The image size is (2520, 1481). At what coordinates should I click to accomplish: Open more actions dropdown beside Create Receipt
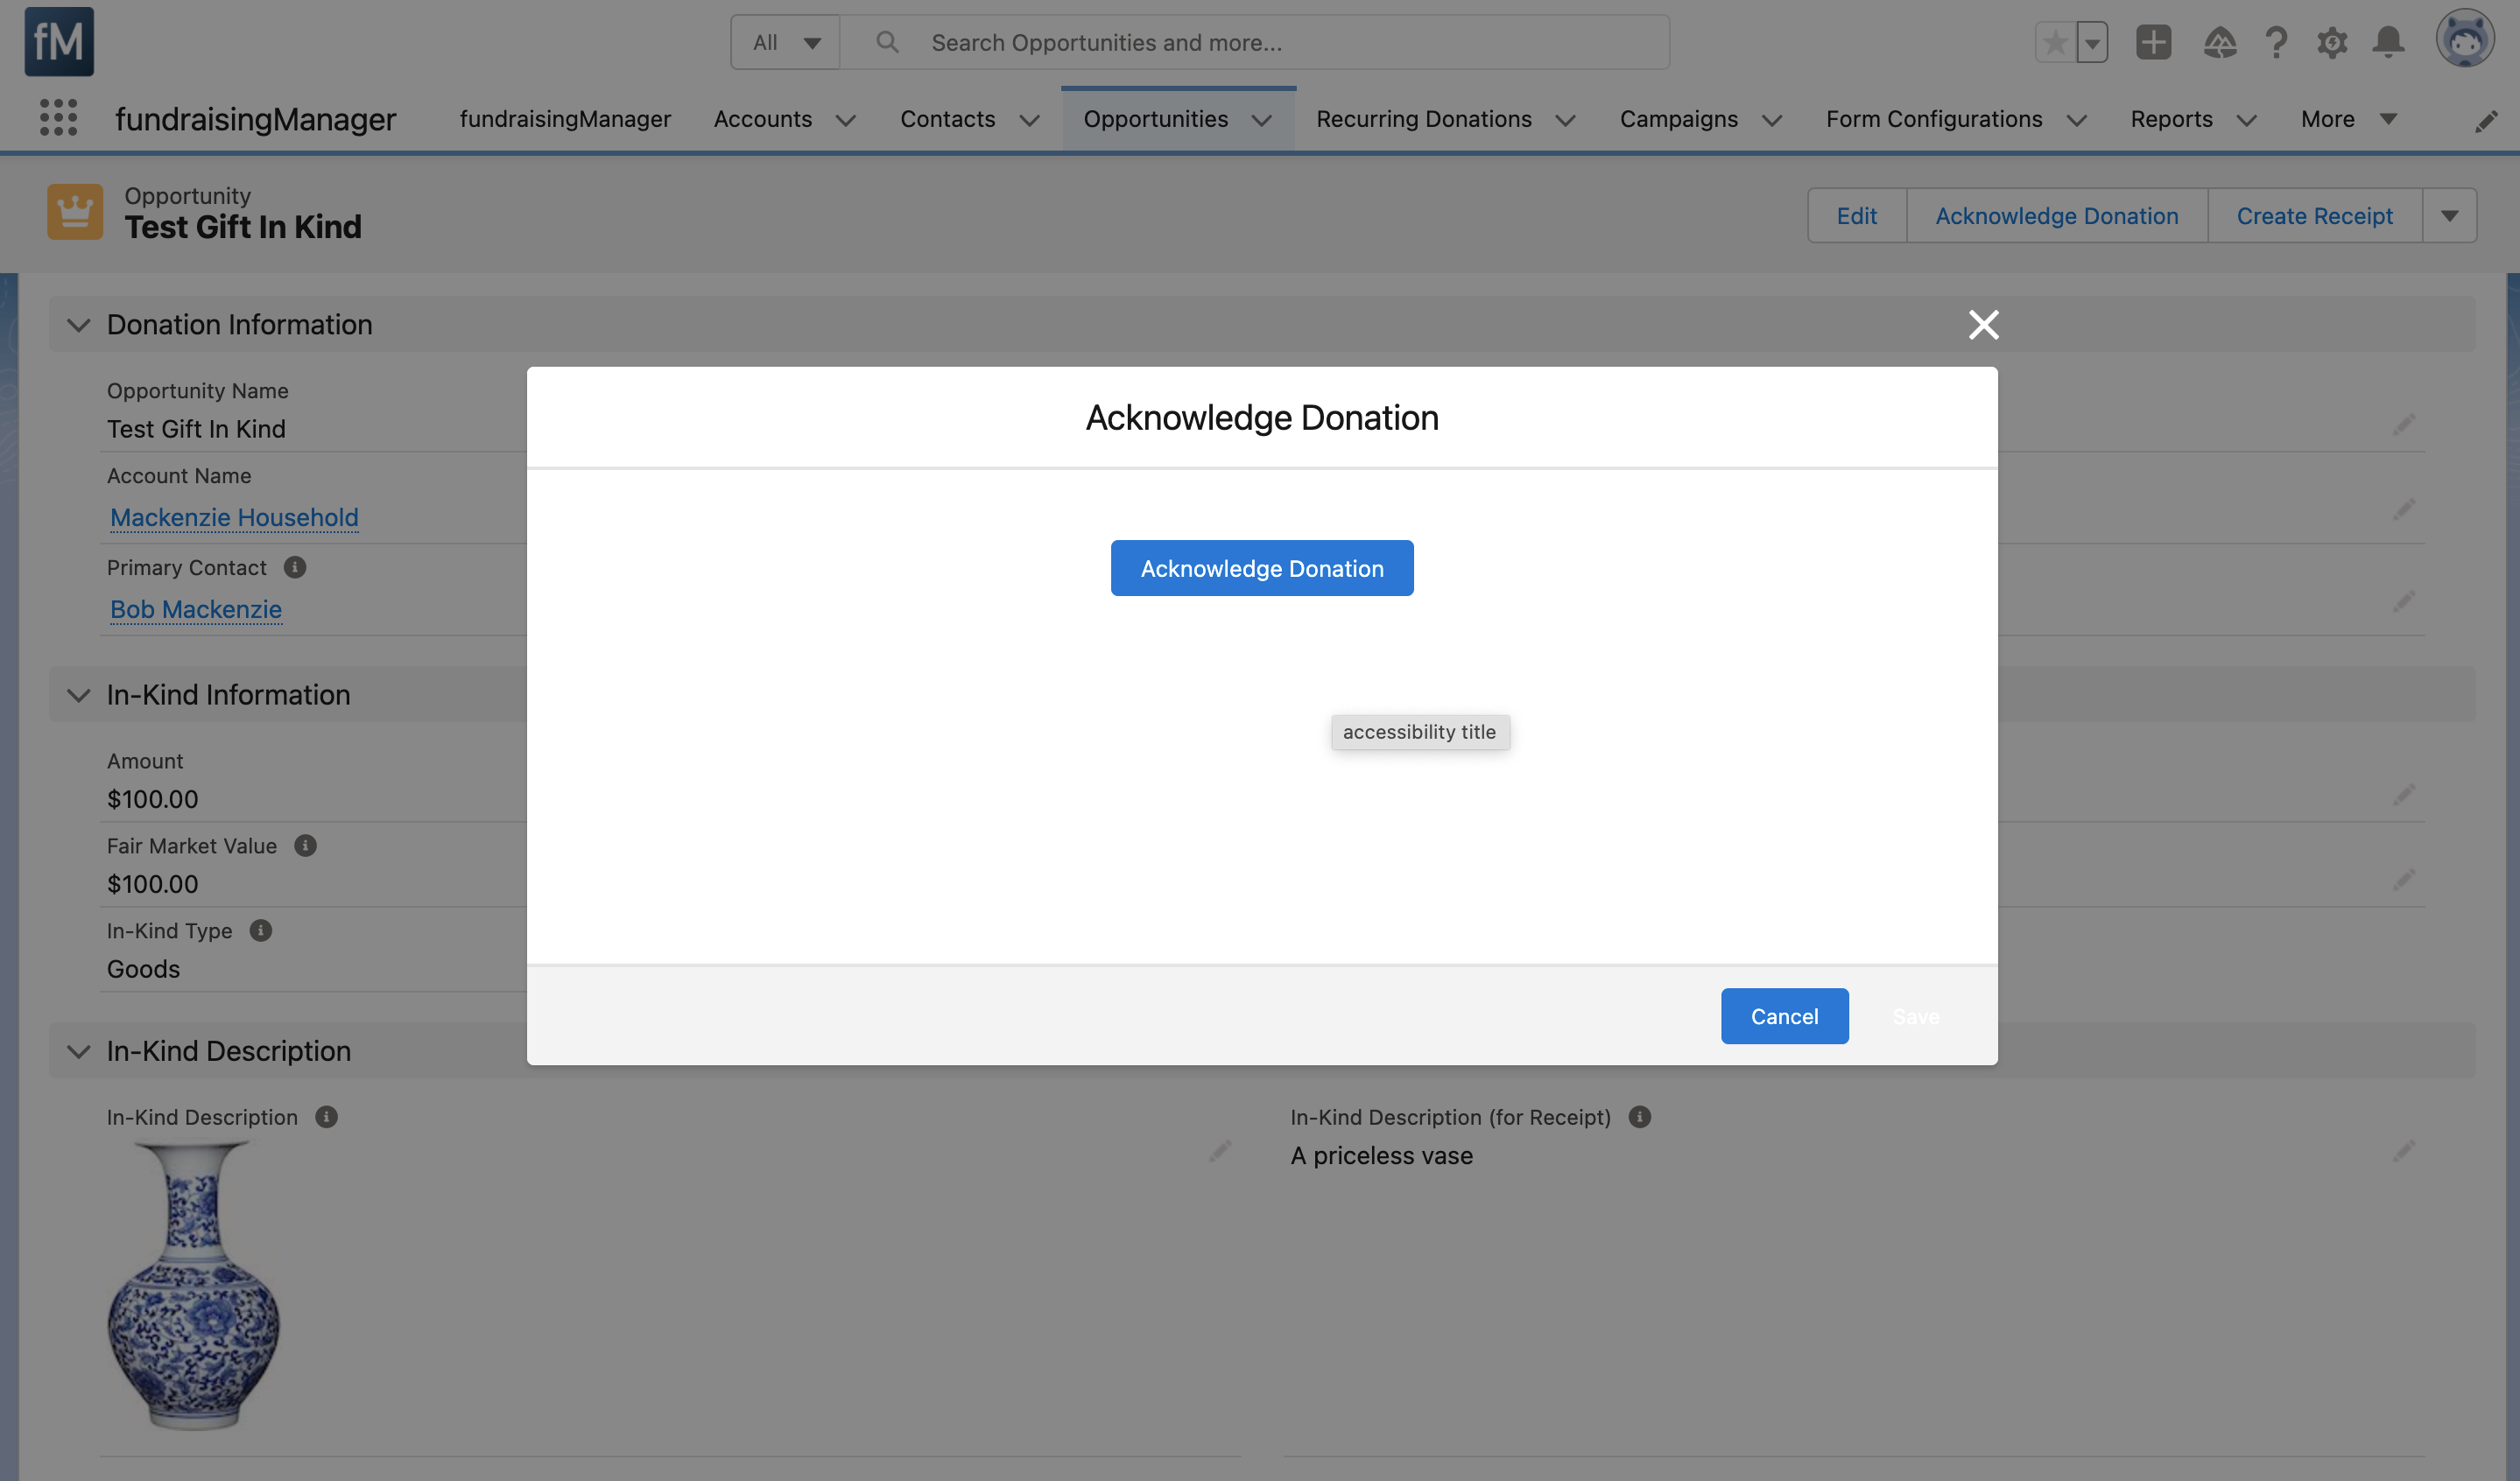(2449, 216)
